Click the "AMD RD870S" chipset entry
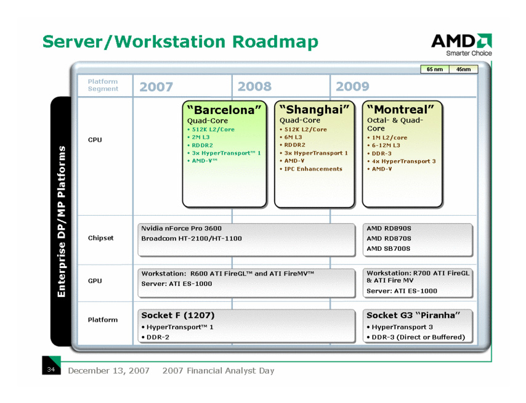 (x=389, y=238)
